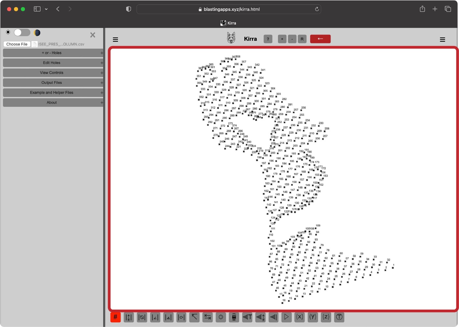Click the bearing arrow display icon
The width and height of the screenshot is (459, 327).
(194, 317)
